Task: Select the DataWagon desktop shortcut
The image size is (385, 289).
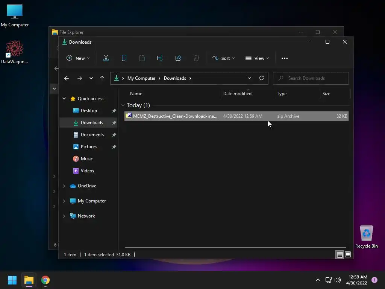Action: click(x=15, y=52)
